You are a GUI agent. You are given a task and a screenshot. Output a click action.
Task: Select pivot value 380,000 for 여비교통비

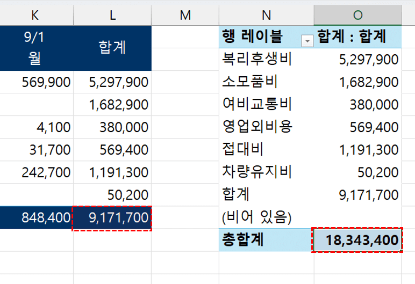click(358, 105)
